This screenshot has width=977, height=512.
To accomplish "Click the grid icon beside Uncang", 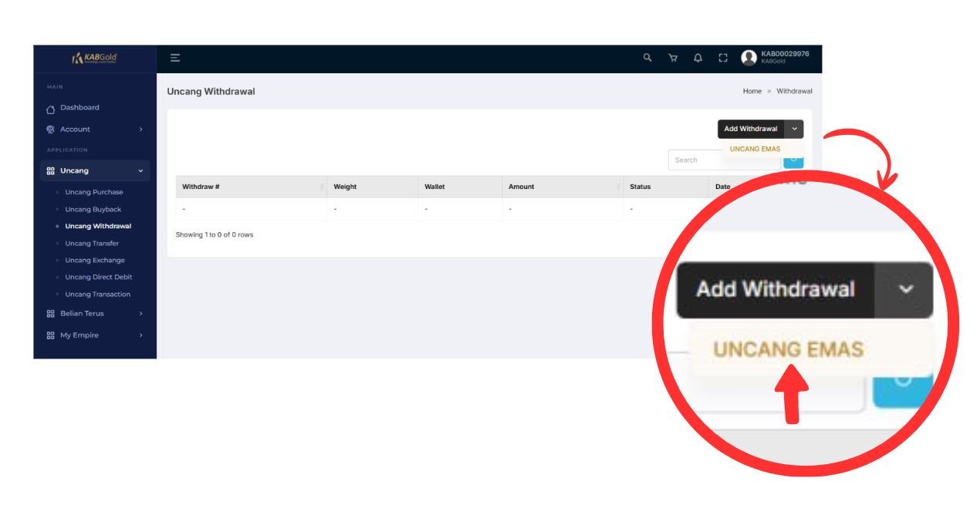I will (51, 170).
